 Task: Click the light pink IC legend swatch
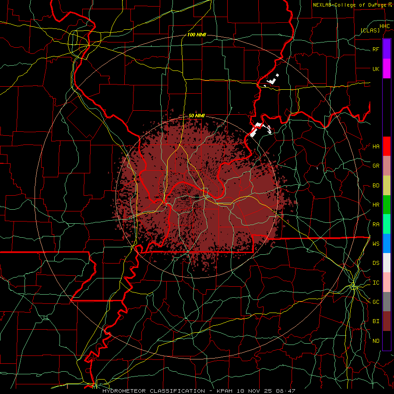pyautogui.click(x=387, y=282)
